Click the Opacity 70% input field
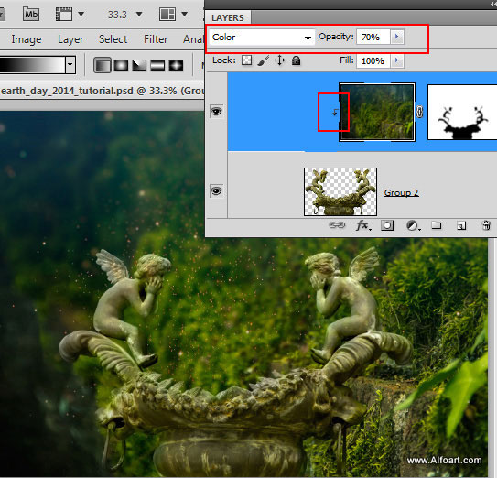 point(373,38)
